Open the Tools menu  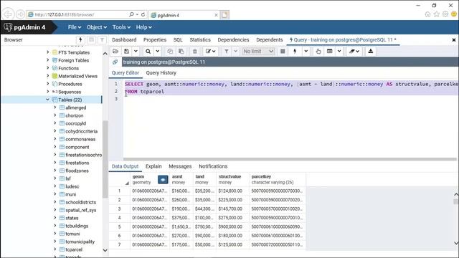[x=121, y=27]
